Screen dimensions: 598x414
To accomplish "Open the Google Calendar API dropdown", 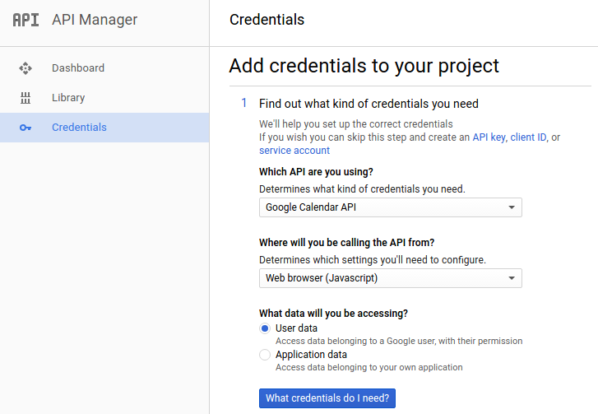I will pos(391,207).
